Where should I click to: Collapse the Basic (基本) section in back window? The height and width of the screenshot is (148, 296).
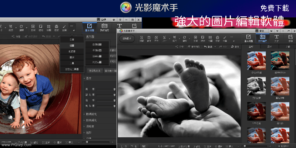tap(84, 78)
